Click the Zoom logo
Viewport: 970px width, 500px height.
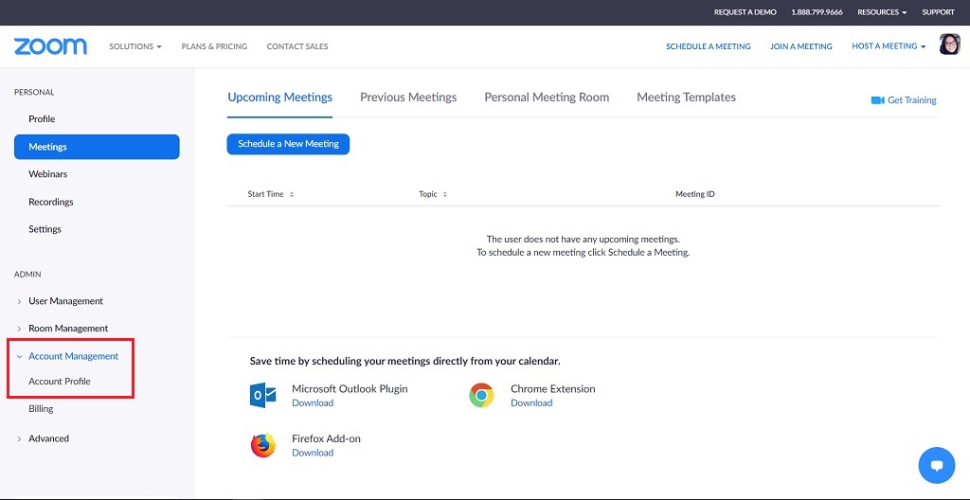[x=51, y=46]
